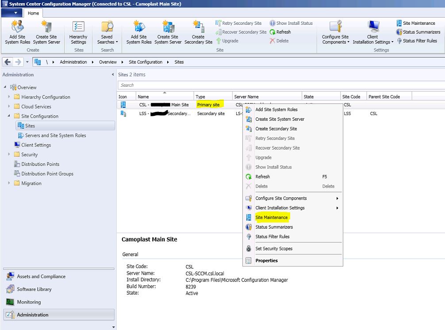This screenshot has height=330, width=445.
Task: Open Saved Searches dropdown
Action: tap(107, 32)
